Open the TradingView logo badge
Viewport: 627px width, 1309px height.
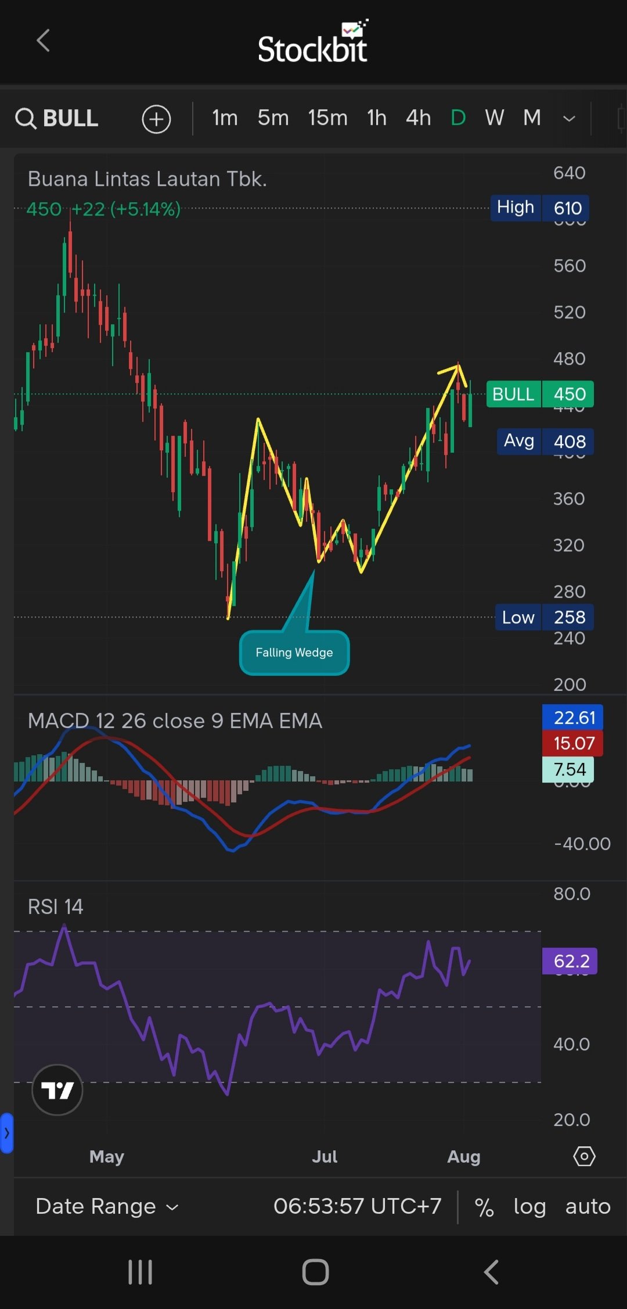point(57,1090)
